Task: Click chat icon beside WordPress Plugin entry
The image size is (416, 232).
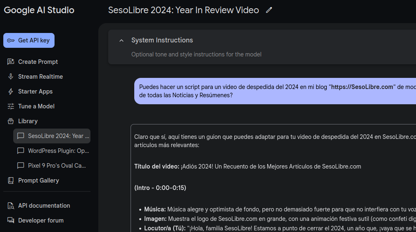Action: (x=20, y=151)
